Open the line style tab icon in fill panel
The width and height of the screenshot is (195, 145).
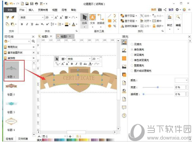pos(124,50)
